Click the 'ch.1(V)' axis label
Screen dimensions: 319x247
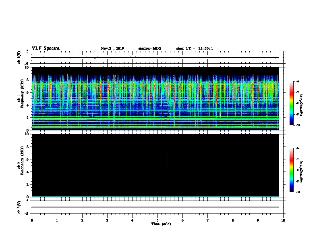click(x=19, y=57)
